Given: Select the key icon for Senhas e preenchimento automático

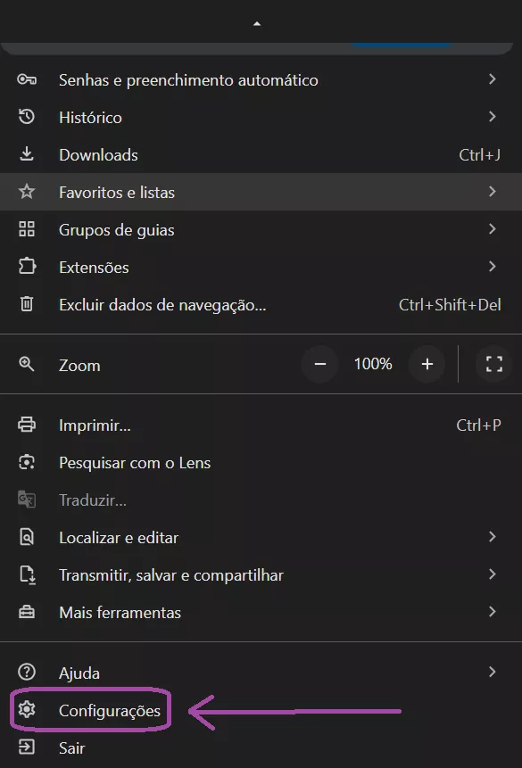Looking at the screenshot, I should click(27, 79).
